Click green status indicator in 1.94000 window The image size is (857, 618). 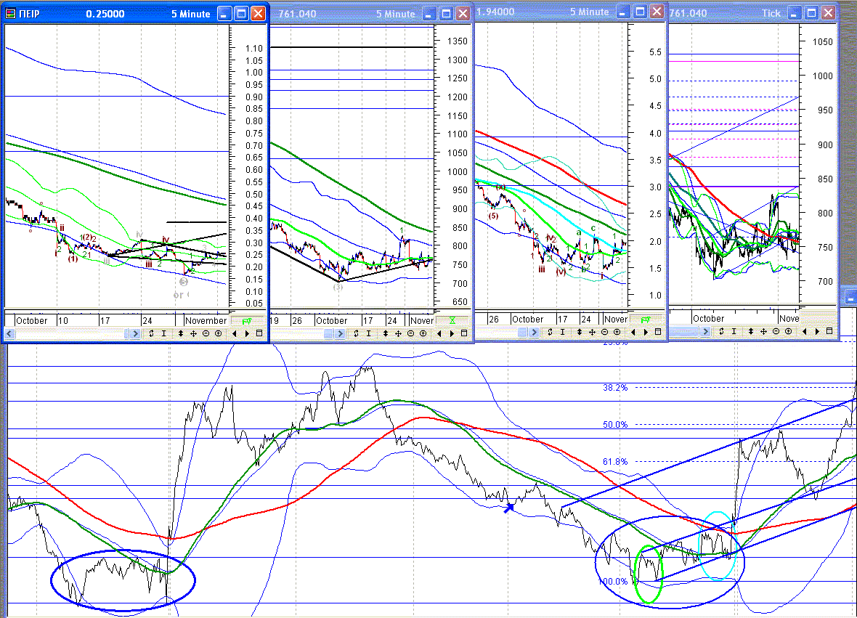(646, 319)
